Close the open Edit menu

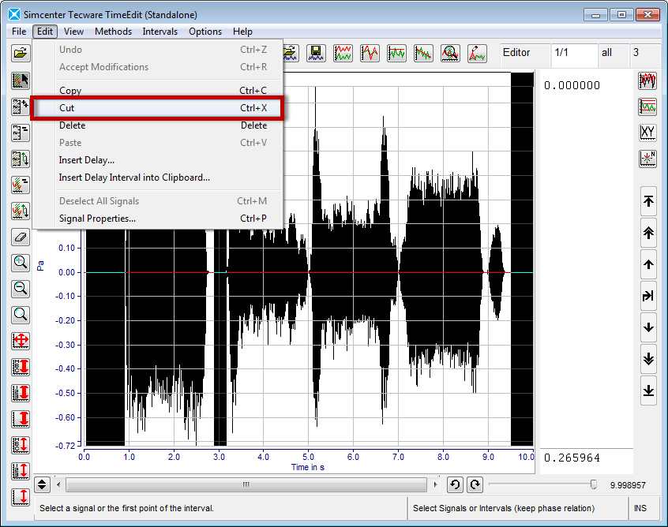point(45,32)
